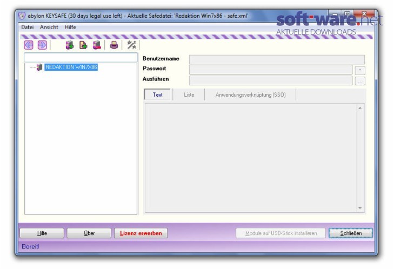
Task: Click the text area scrollbar down arrow
Action: coord(360,208)
